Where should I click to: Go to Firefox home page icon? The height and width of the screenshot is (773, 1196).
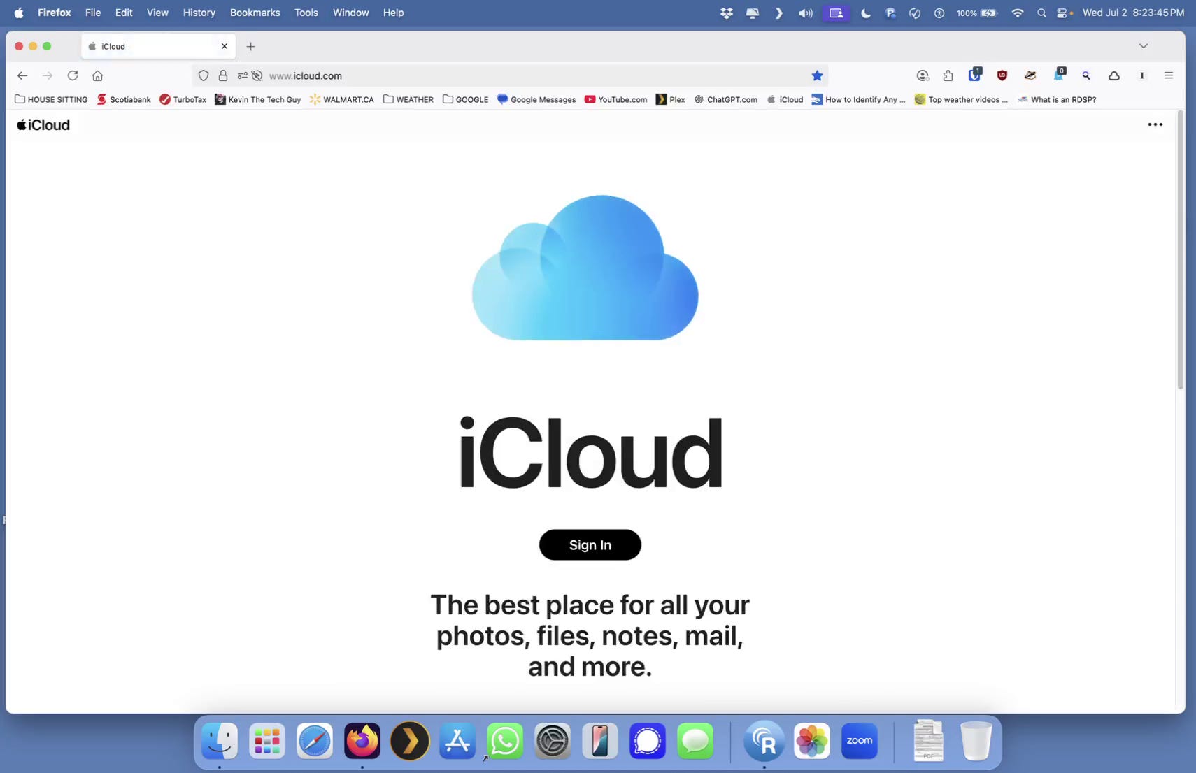click(x=98, y=75)
